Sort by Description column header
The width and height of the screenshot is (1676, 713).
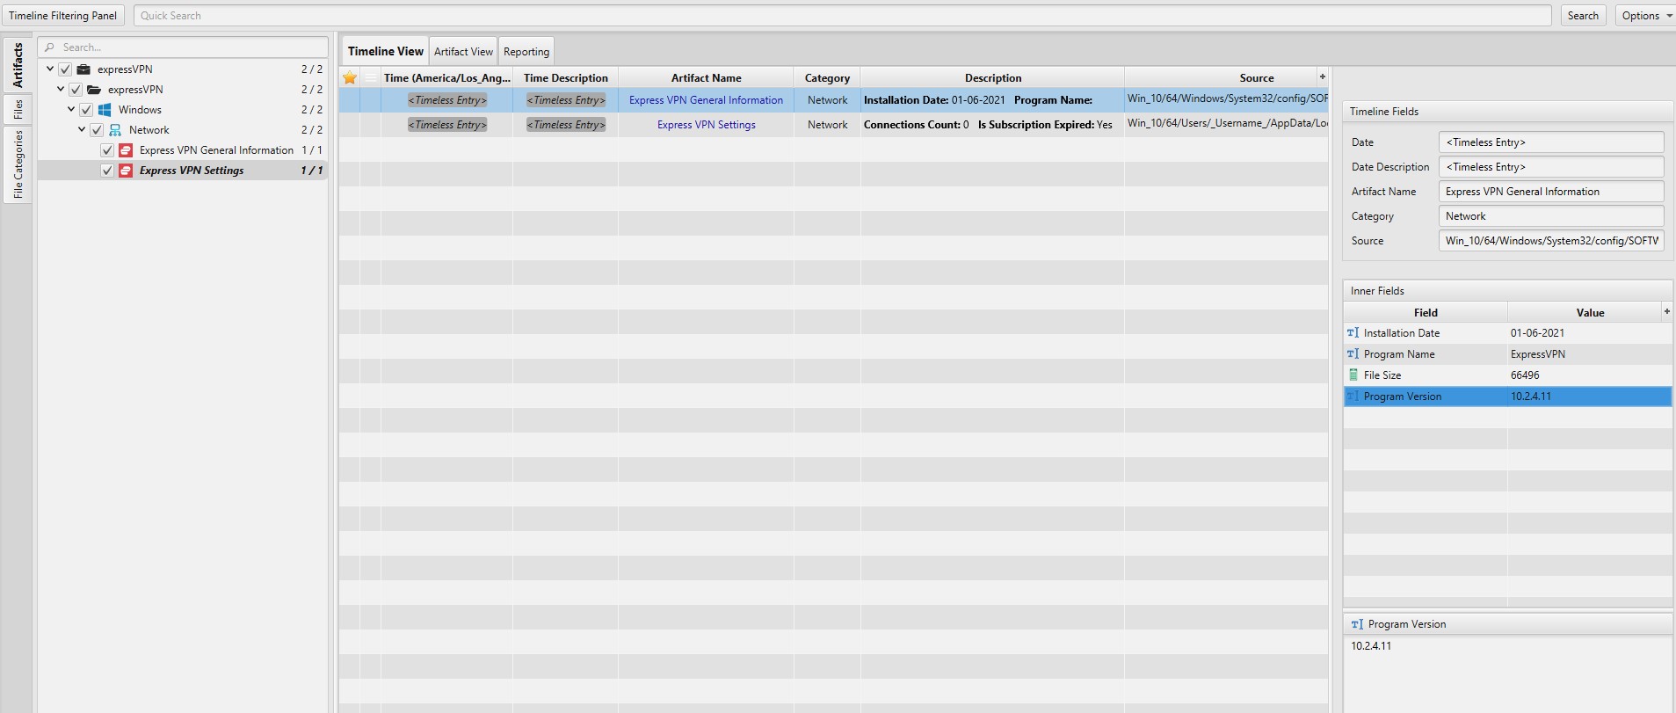click(992, 77)
